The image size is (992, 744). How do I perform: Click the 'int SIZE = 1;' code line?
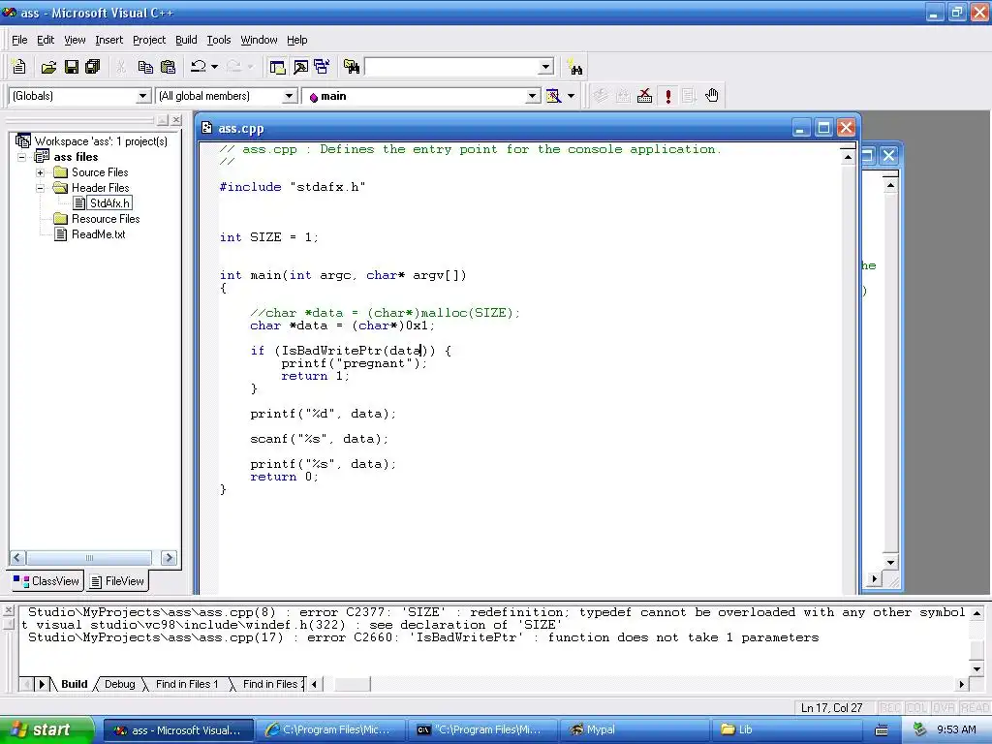269,237
